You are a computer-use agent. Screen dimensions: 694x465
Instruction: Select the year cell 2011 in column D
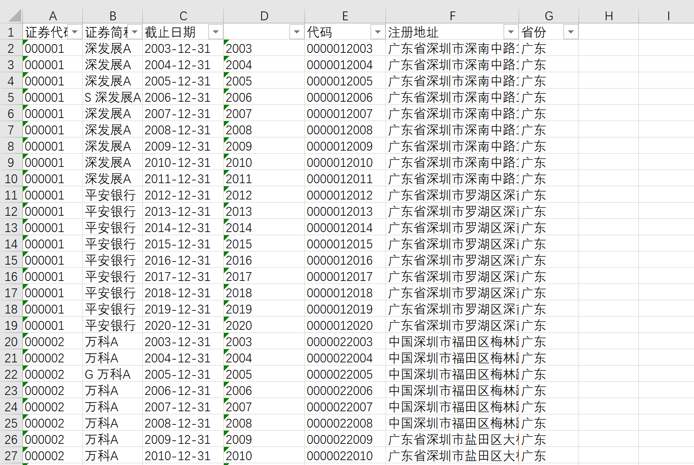tap(264, 179)
